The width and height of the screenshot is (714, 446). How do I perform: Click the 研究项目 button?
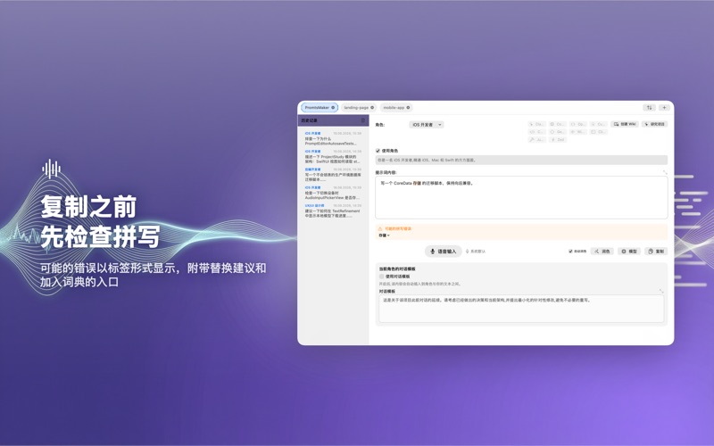pyautogui.click(x=654, y=124)
